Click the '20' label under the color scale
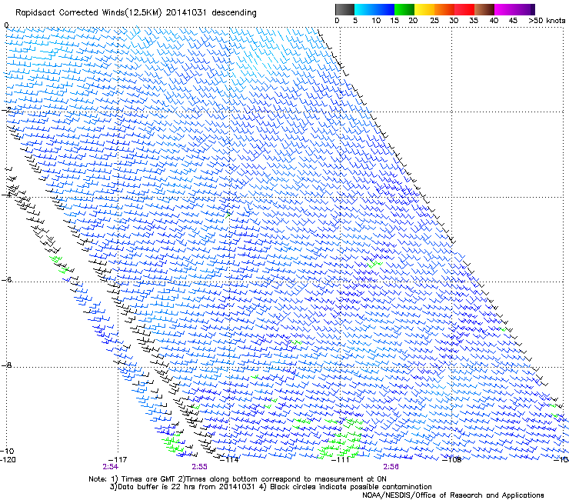Screen dimensions: 569x500 tap(413, 21)
